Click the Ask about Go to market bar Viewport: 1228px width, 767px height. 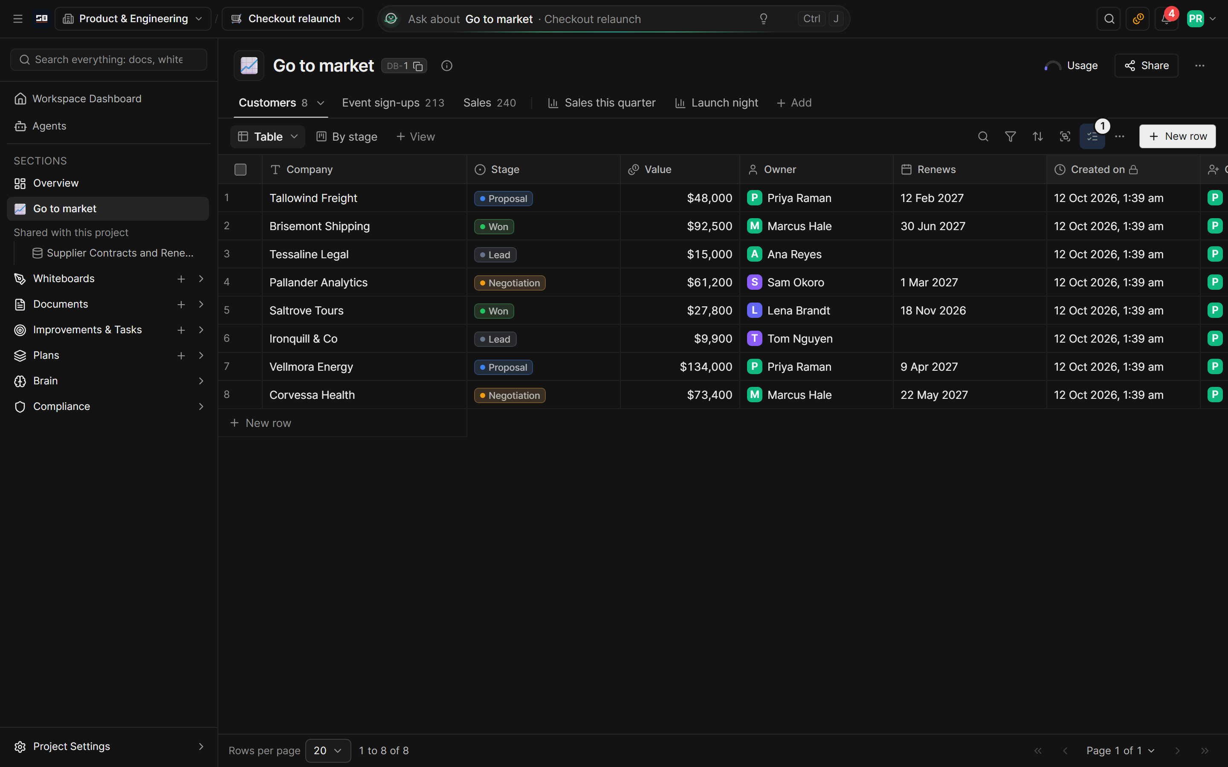click(x=614, y=19)
